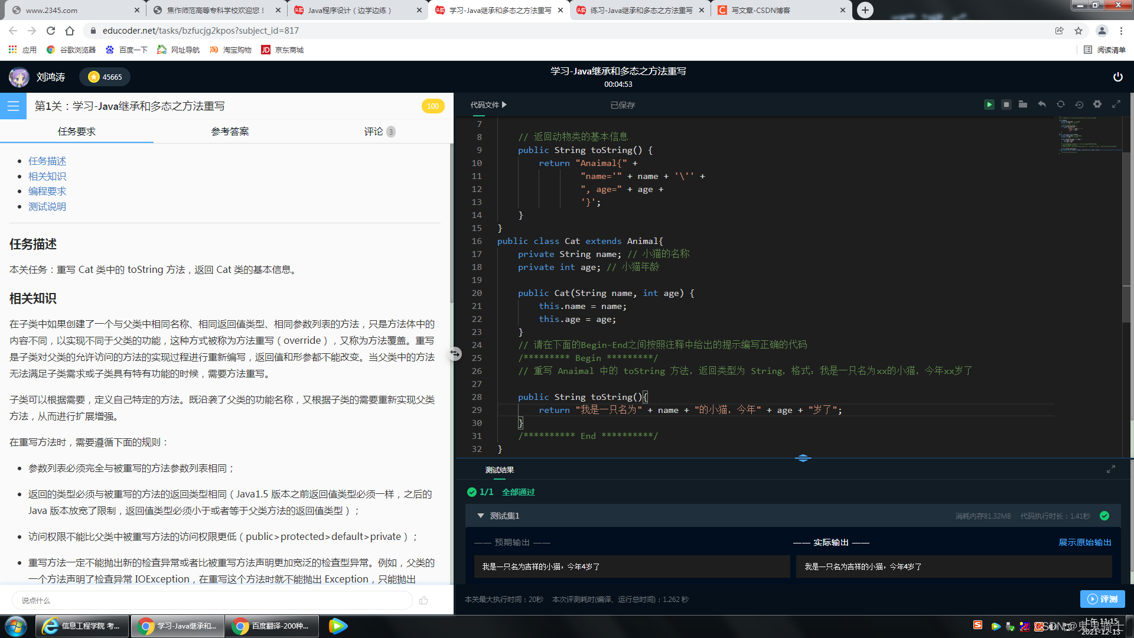The image size is (1134, 638).
Task: Open the video player taskbar icon
Action: point(337,626)
